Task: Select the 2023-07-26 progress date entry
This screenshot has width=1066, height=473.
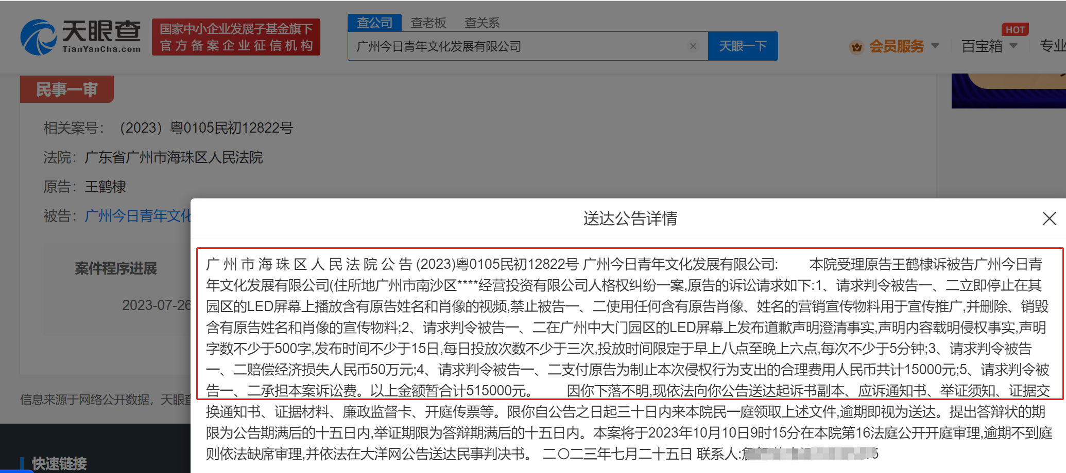Action: 156,305
